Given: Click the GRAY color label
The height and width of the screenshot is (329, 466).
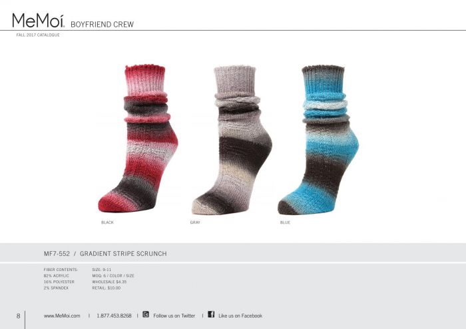Looking at the screenshot, I should [195, 222].
